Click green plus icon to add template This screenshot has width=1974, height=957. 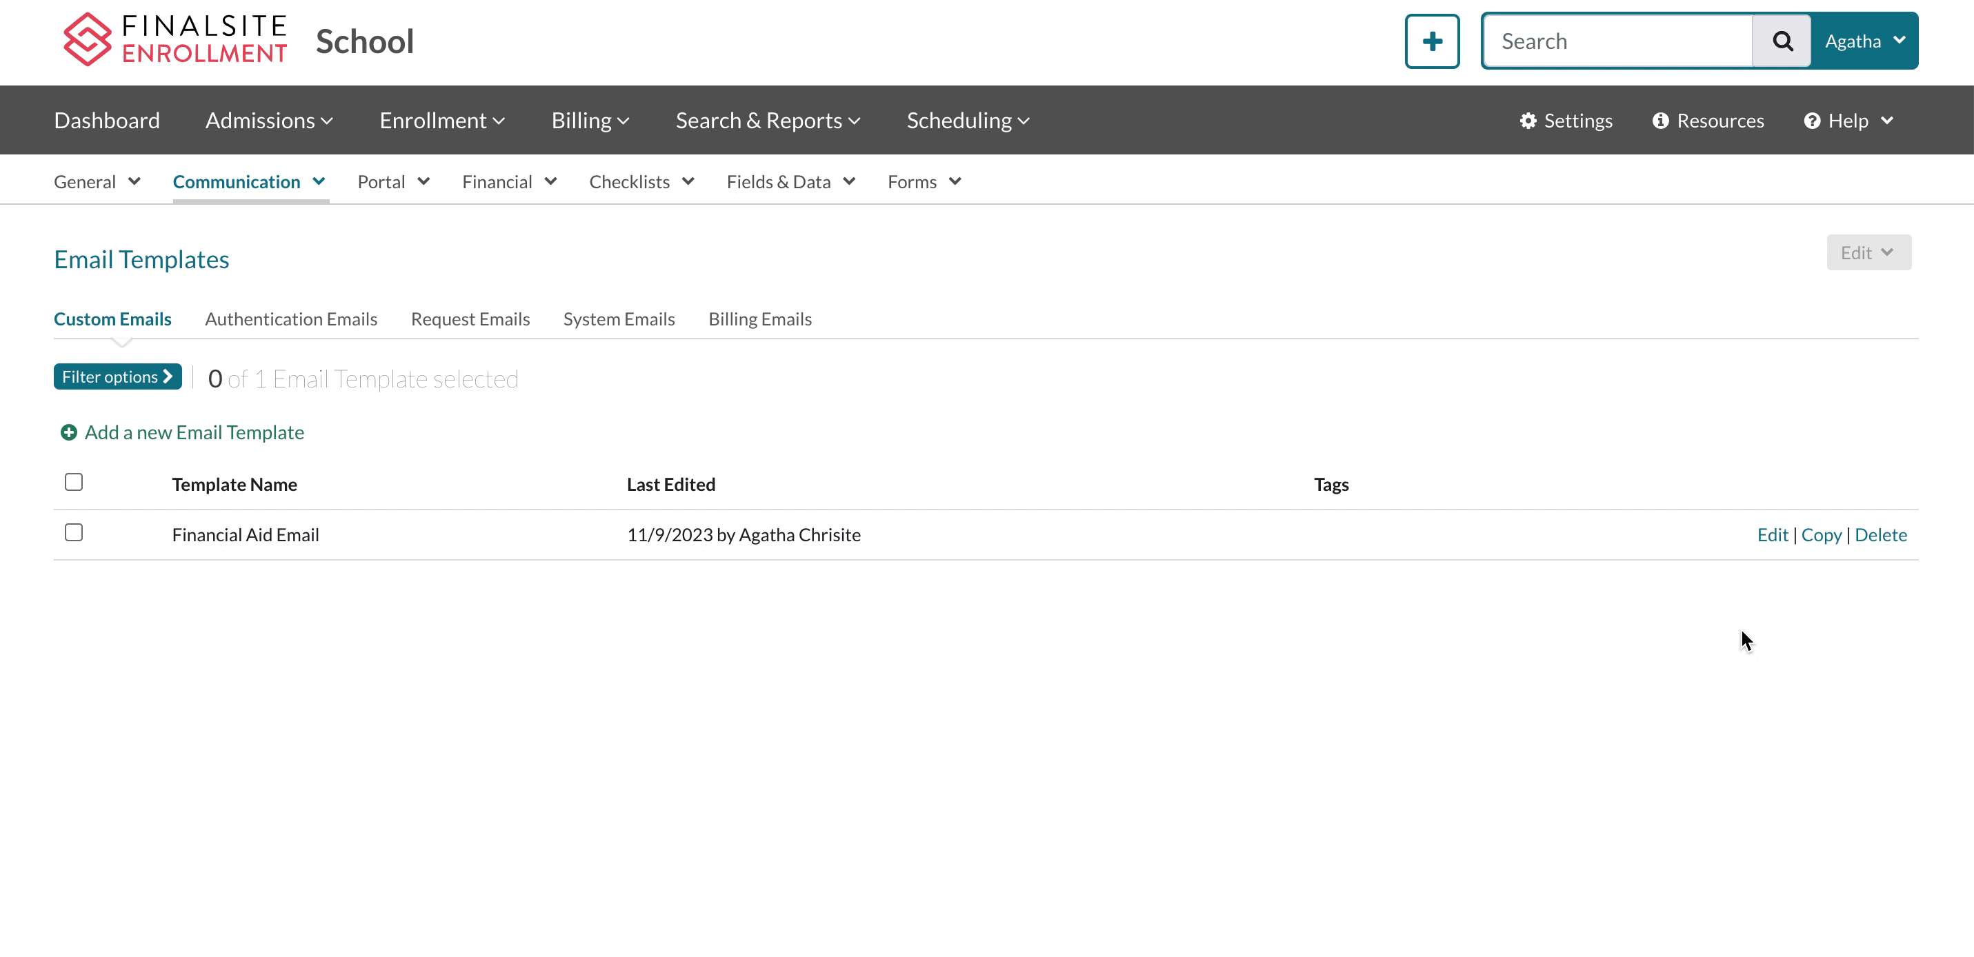69,433
